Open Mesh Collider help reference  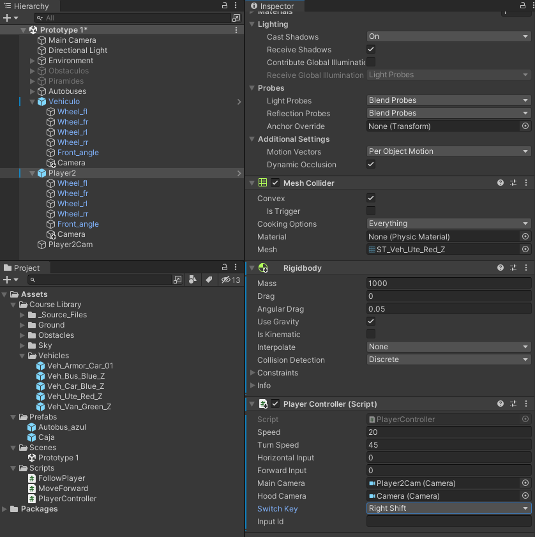[501, 183]
